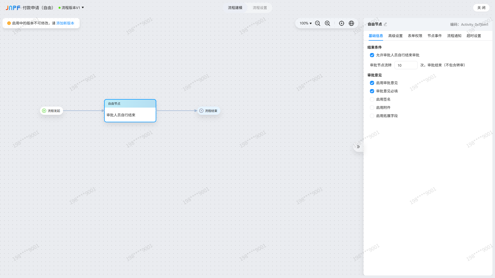495x278 pixels.
Task: Click the 审批节点流转 count input field
Action: coord(406,65)
